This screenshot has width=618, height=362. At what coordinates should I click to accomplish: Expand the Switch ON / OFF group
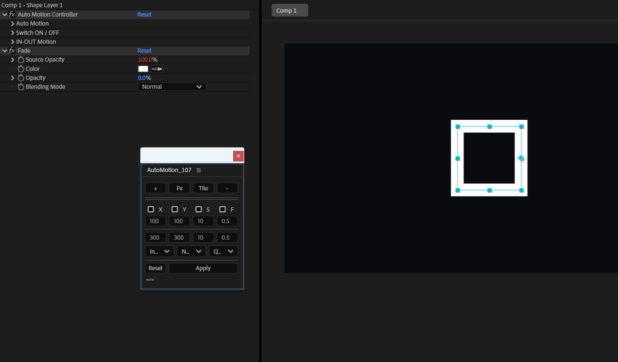(x=13, y=33)
